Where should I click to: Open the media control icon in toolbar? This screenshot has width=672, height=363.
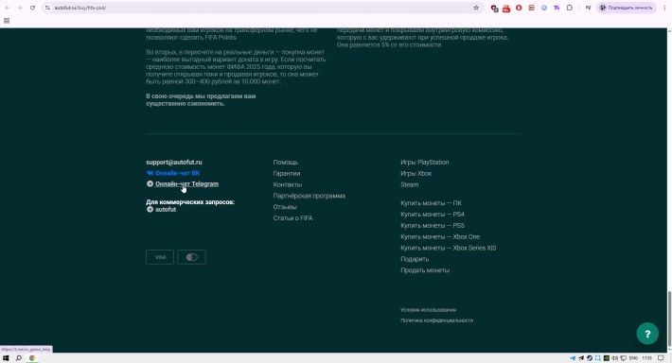pos(588,8)
